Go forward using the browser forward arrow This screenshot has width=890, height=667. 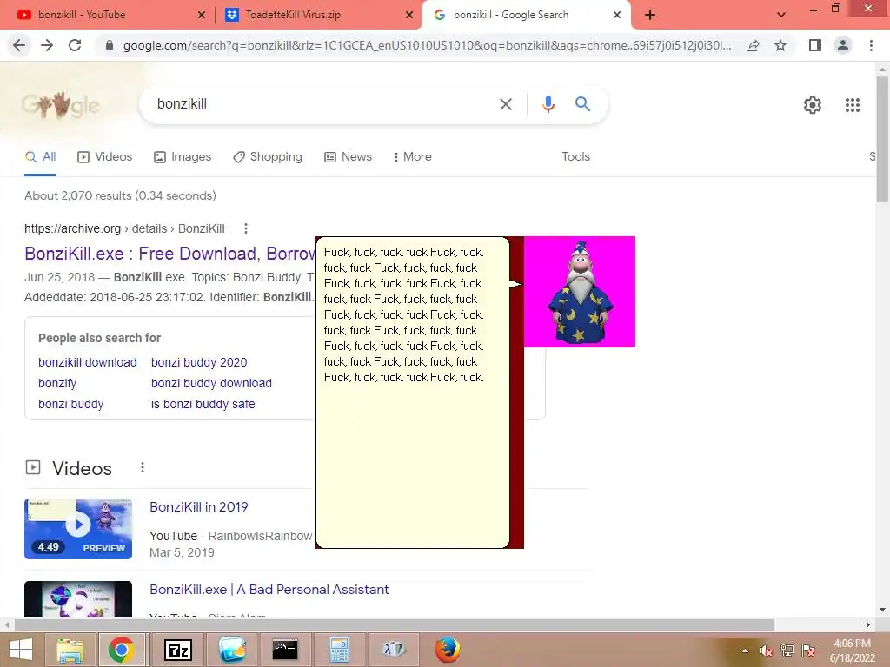point(47,45)
